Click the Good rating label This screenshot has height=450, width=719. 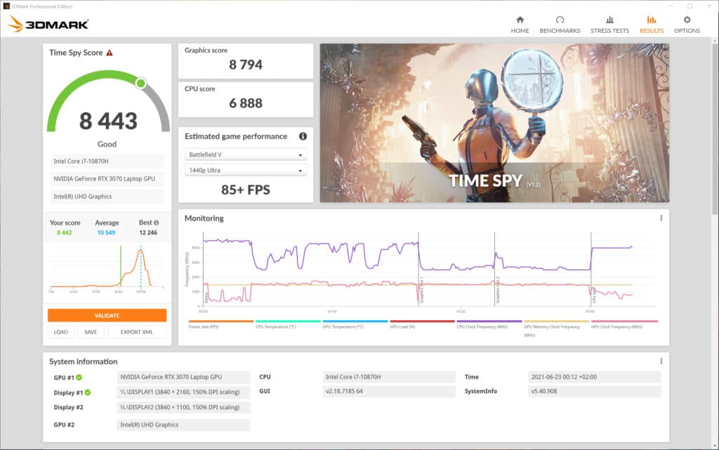click(x=107, y=144)
